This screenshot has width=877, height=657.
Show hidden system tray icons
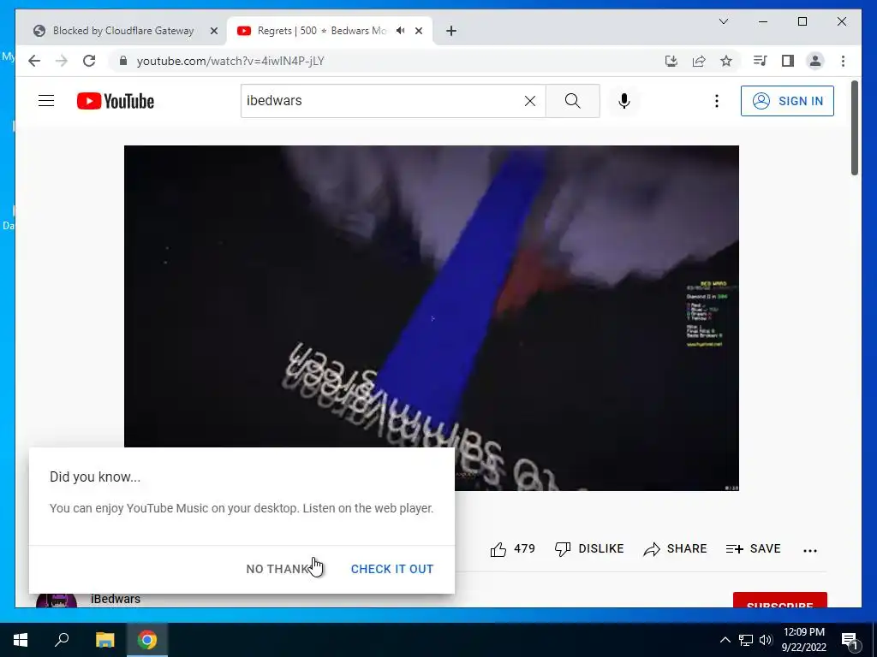pyautogui.click(x=725, y=640)
